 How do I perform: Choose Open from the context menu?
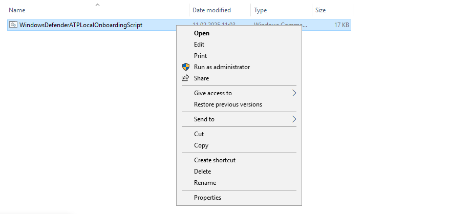[x=202, y=33]
